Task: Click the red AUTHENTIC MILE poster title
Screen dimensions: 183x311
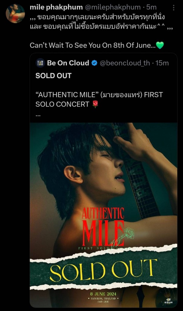Action: [103, 225]
